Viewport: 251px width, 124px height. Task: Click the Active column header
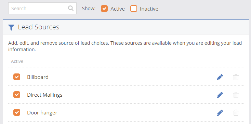[x=17, y=61]
